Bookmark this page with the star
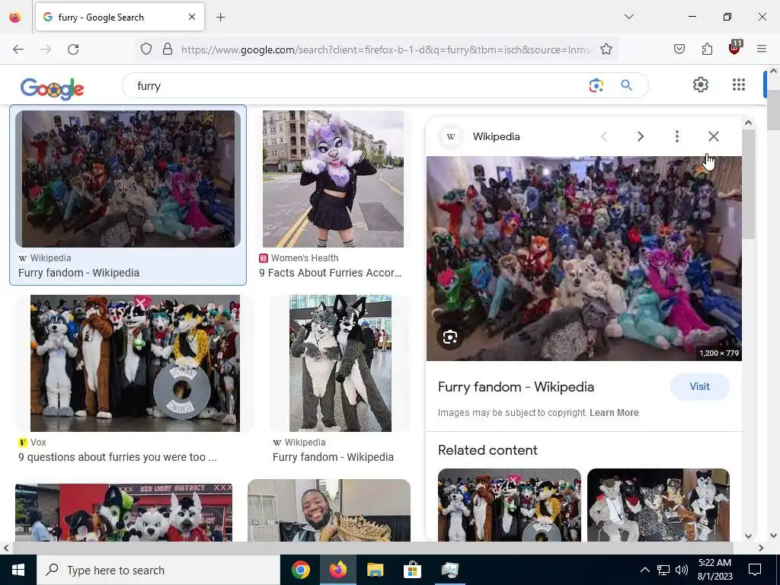This screenshot has width=780, height=585. pyautogui.click(x=606, y=50)
